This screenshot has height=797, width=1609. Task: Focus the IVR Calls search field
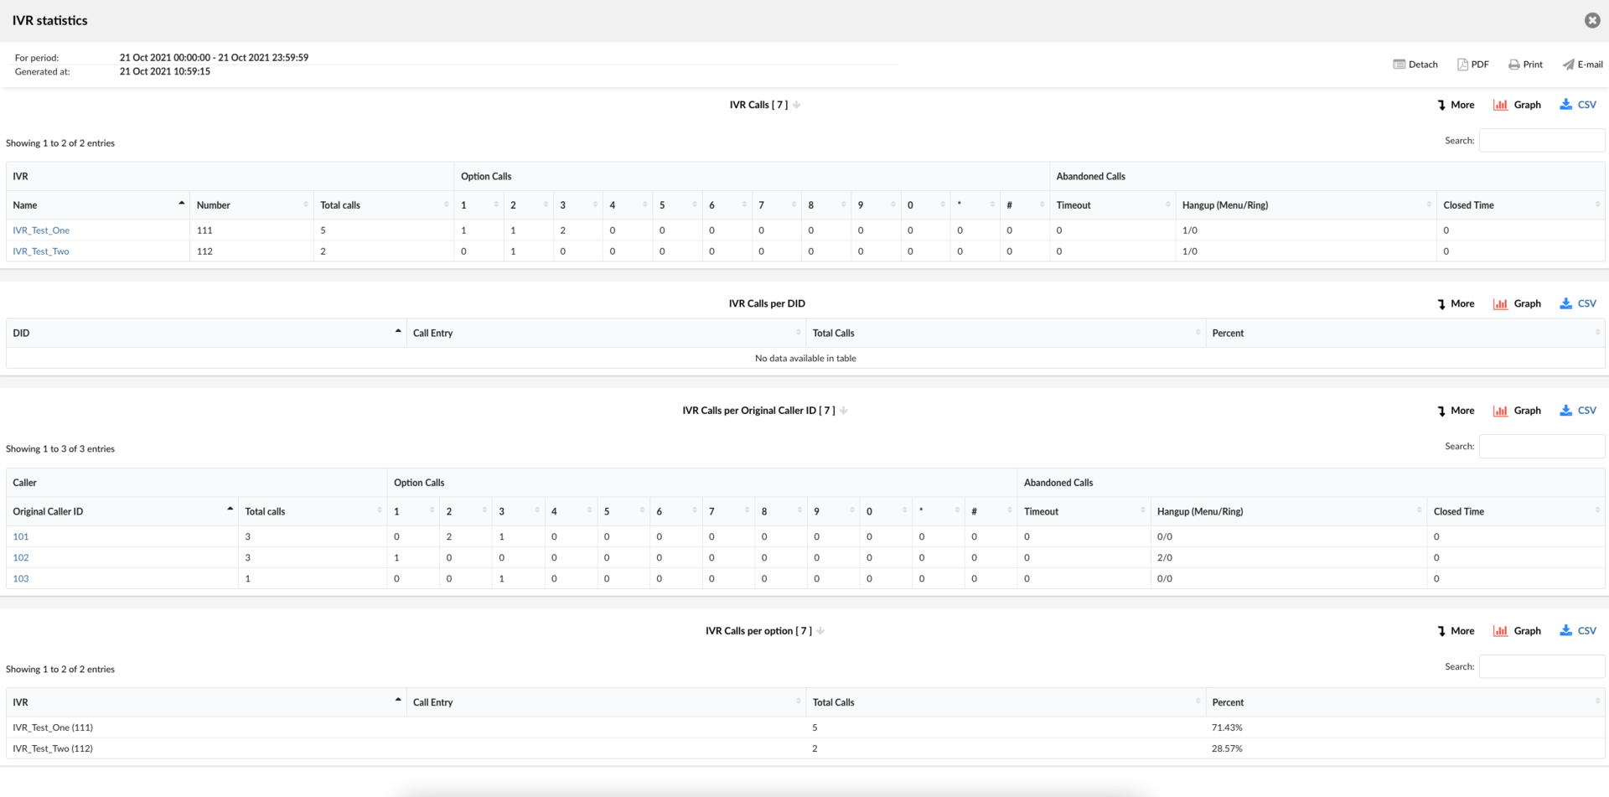(1542, 141)
